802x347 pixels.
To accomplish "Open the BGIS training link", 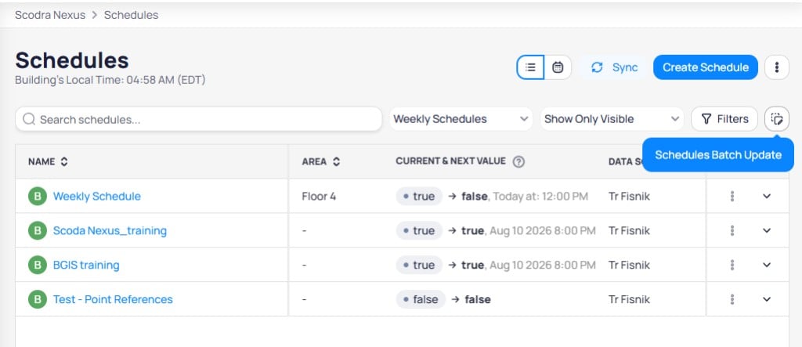I will pos(86,265).
